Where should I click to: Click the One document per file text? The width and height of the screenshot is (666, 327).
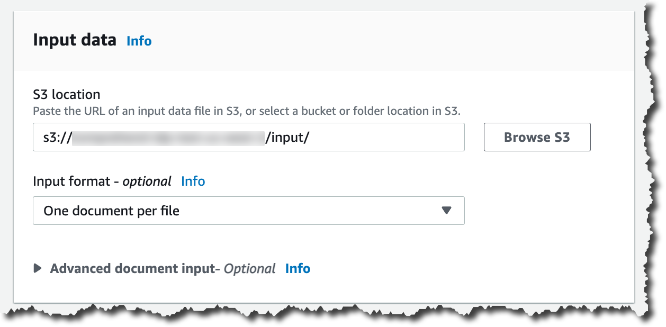pyautogui.click(x=111, y=211)
